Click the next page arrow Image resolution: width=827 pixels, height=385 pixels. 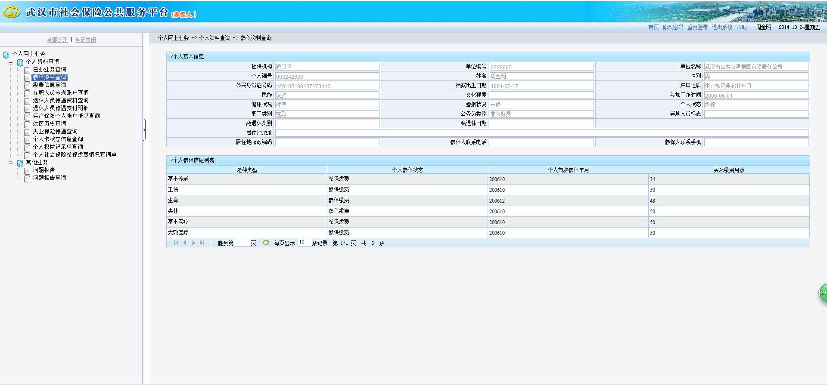tap(193, 243)
